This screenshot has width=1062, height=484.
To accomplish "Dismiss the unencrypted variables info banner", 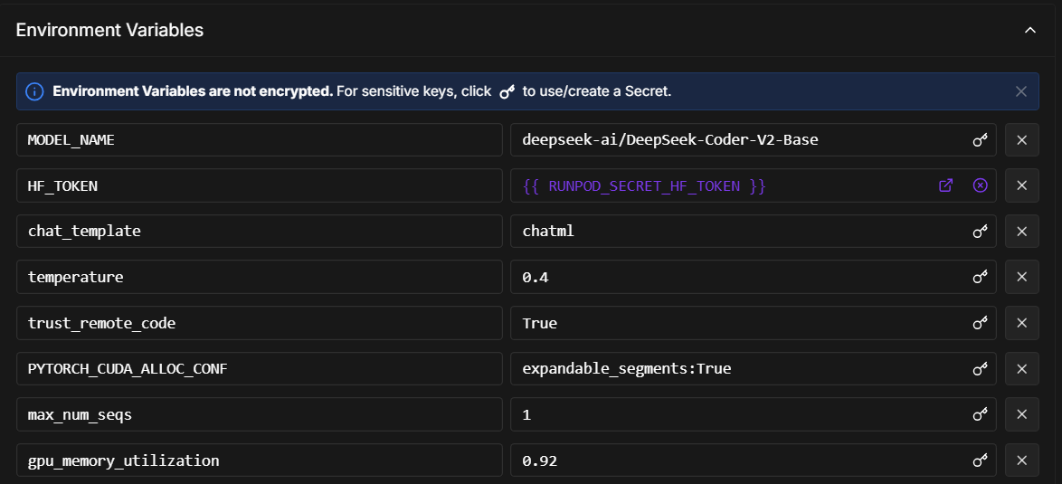I will pos(1021,91).
